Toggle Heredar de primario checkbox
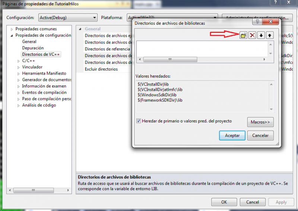This screenshot has height=211, width=298. click(x=139, y=121)
